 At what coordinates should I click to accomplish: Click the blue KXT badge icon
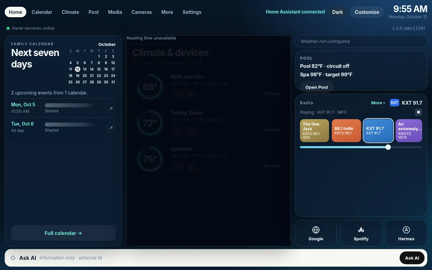click(x=395, y=103)
